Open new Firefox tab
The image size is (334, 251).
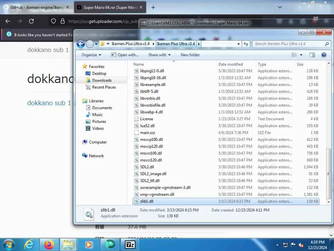153,8
